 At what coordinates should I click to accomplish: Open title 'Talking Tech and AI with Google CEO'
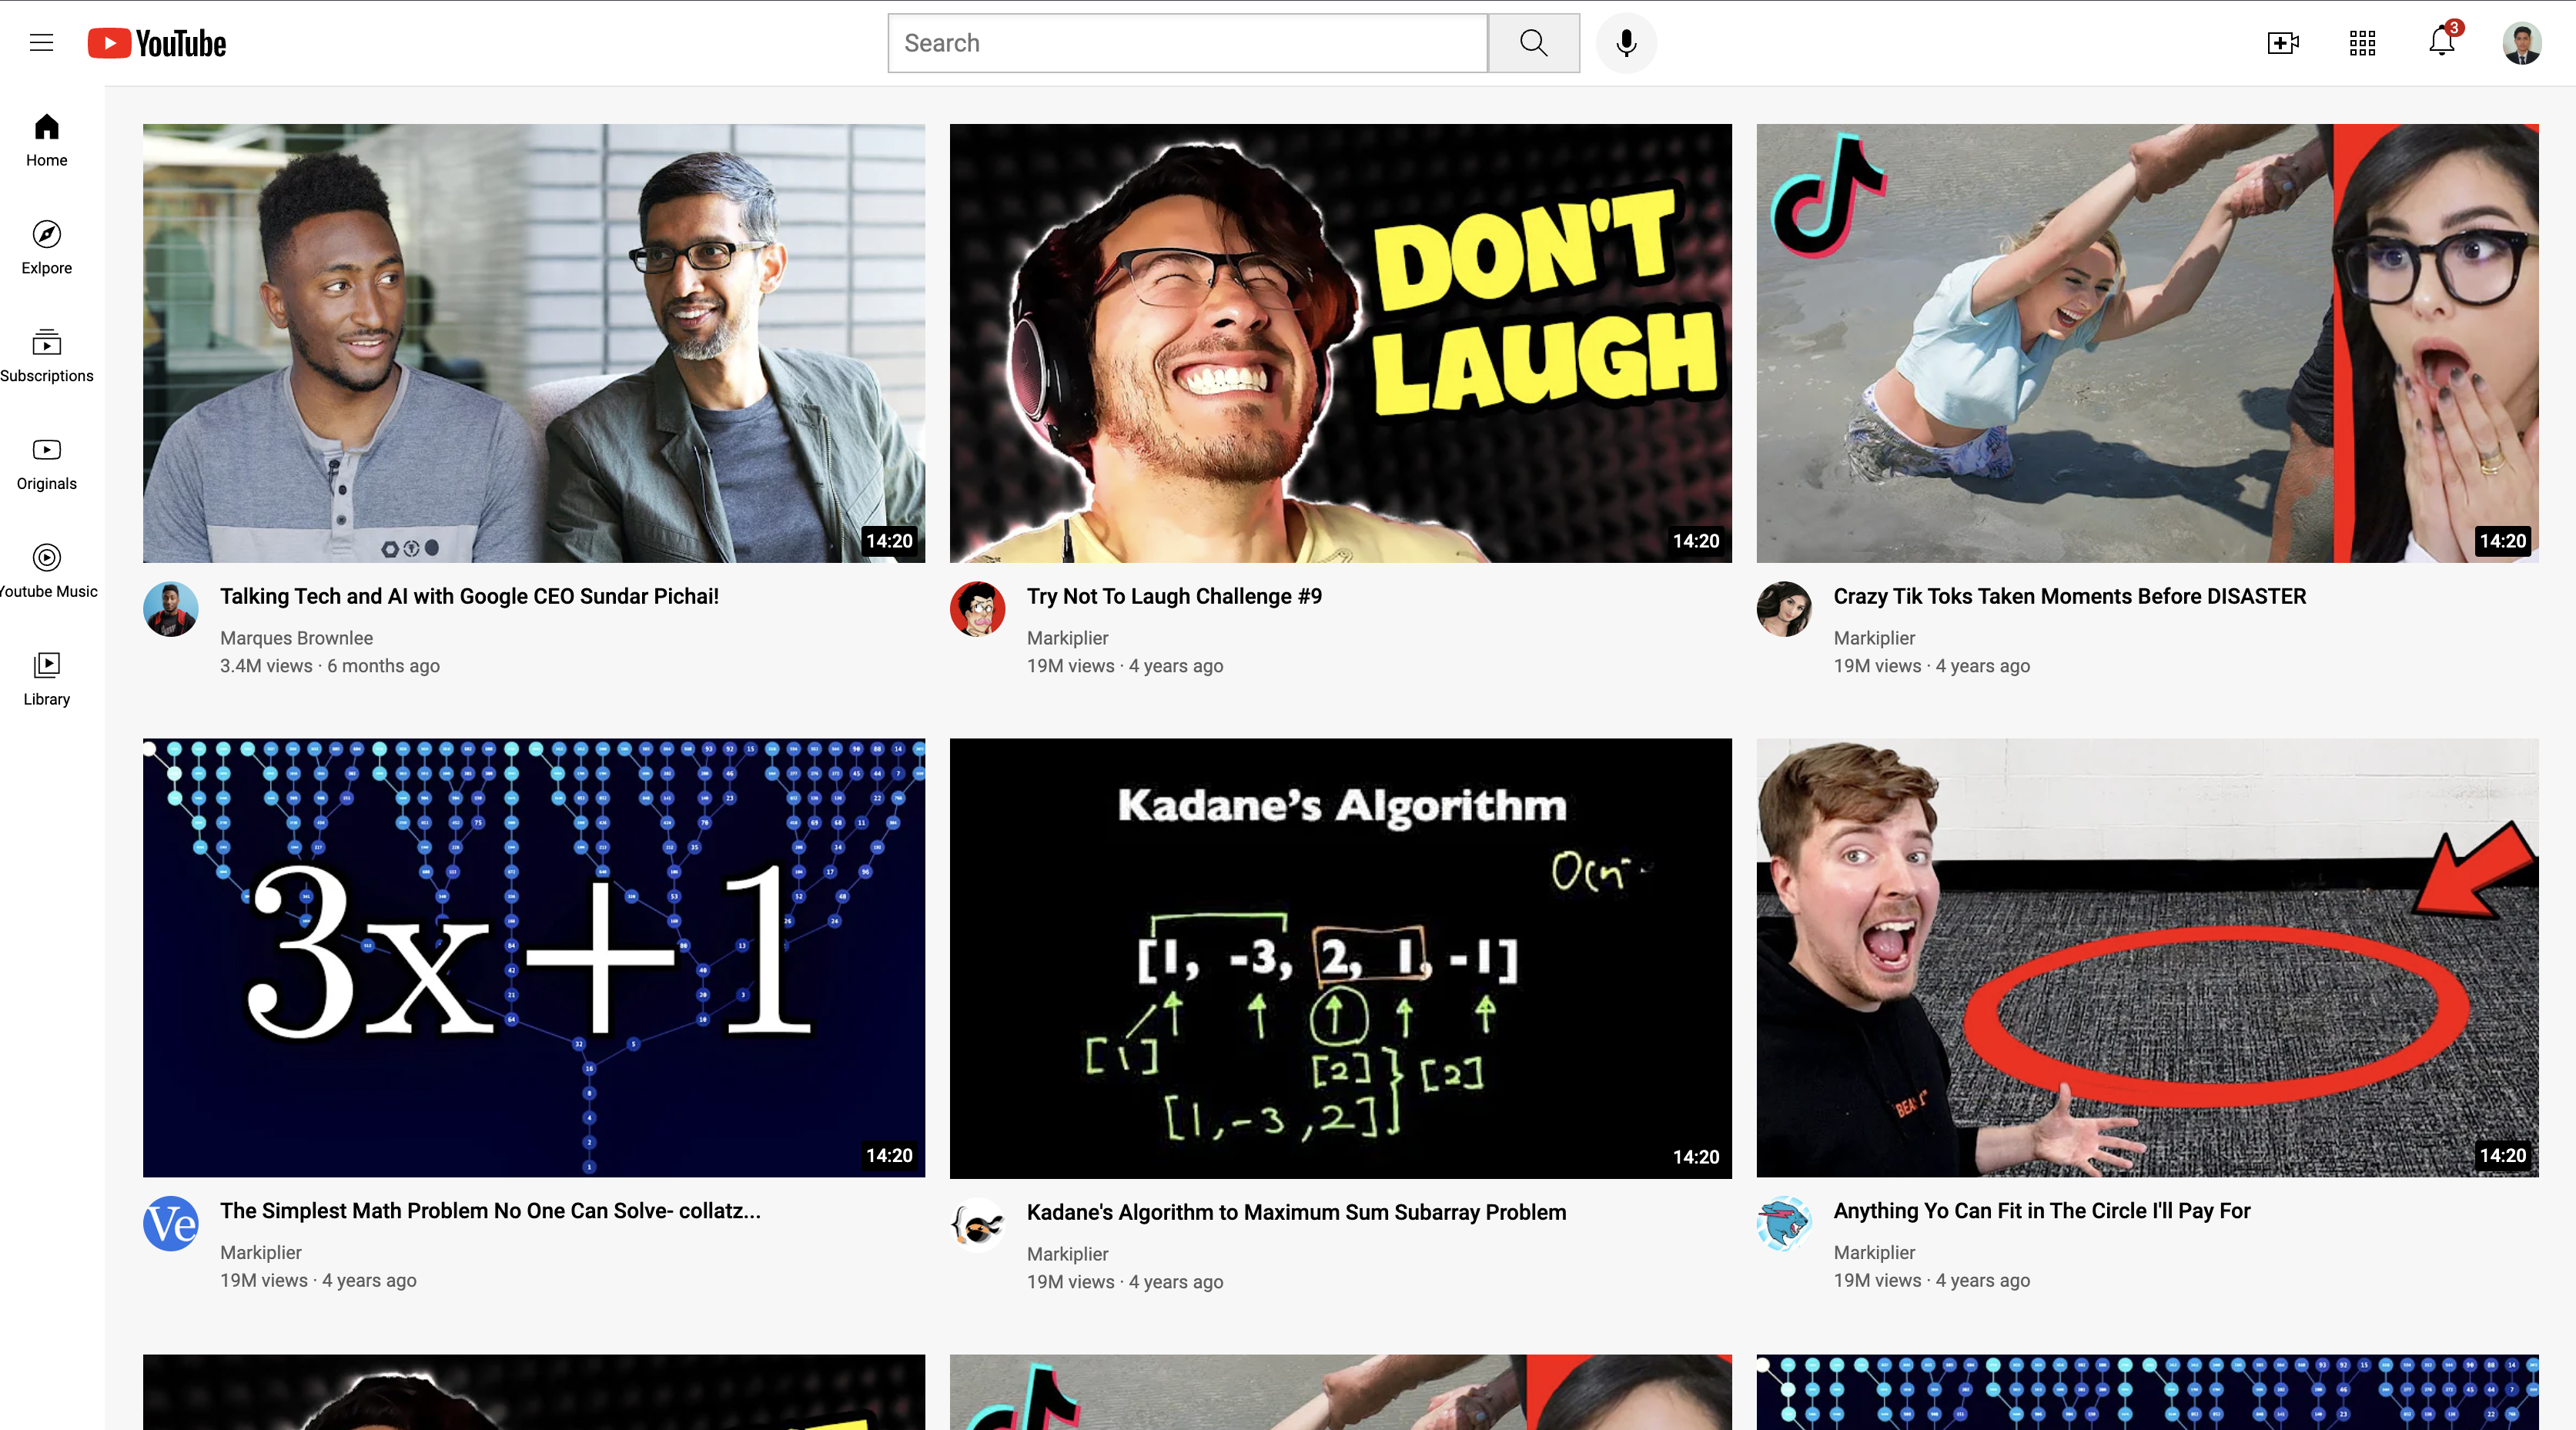pyautogui.click(x=469, y=597)
